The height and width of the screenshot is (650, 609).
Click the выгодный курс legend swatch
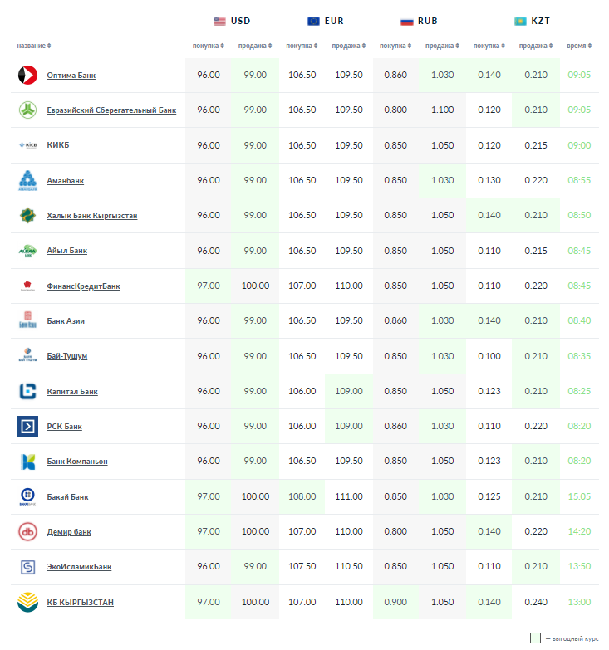click(x=536, y=638)
